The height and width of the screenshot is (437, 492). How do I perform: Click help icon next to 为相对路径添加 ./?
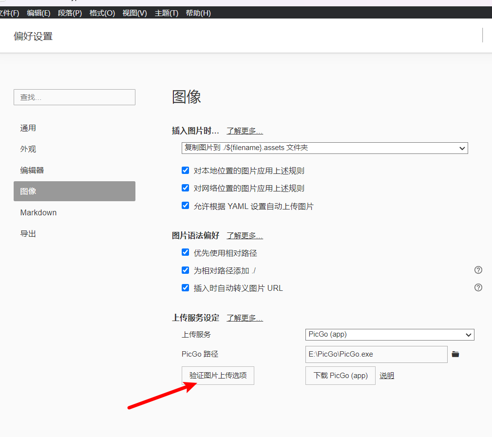pos(478,270)
